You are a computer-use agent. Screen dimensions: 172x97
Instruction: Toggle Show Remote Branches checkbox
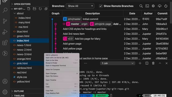101,6
